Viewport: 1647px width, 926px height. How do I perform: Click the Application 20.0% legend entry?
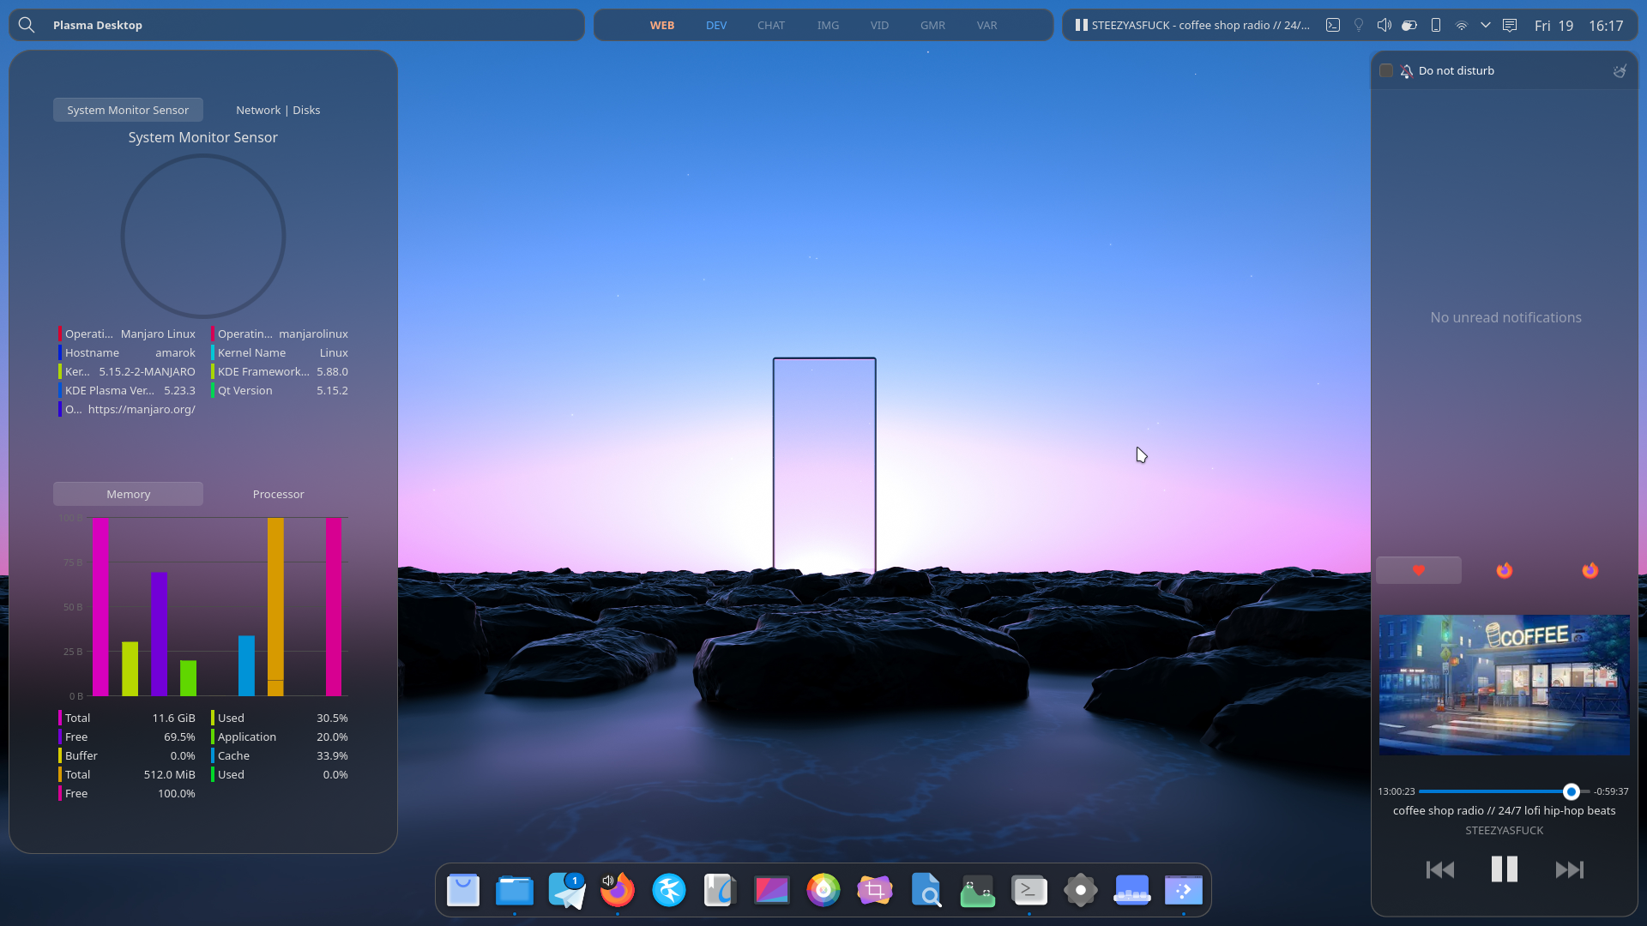(x=280, y=737)
